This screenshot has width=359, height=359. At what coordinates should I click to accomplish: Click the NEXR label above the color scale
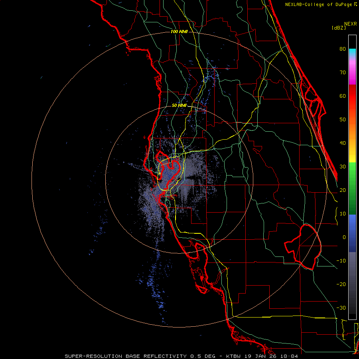tap(351, 24)
